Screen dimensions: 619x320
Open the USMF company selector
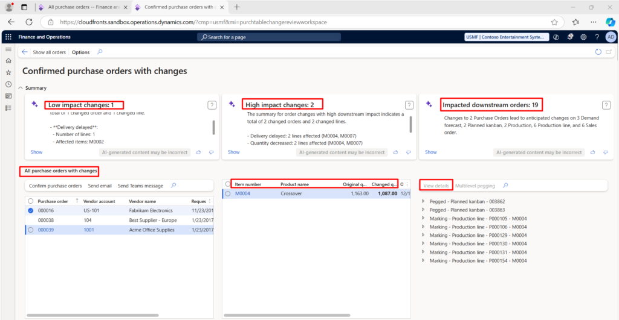[x=507, y=37]
